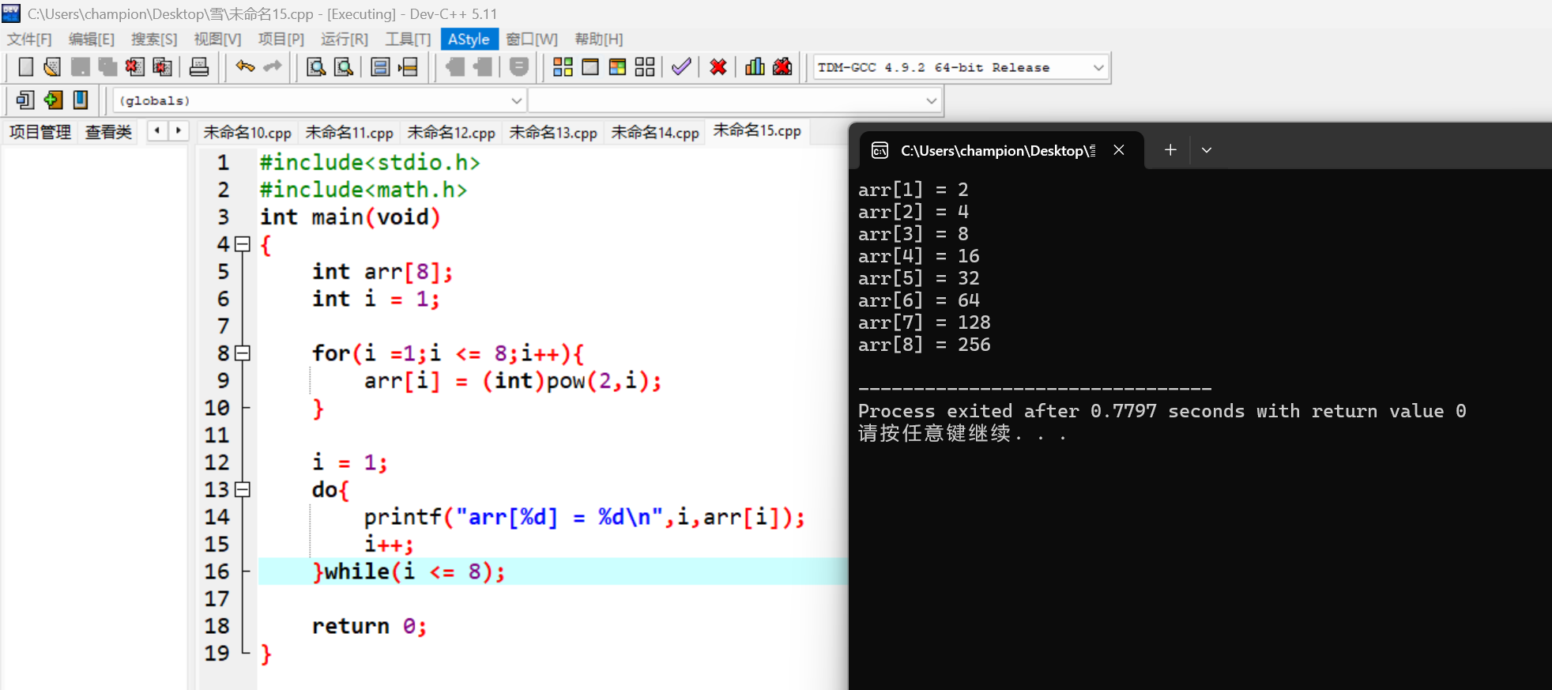Switch to 未命名14.cpp tab
The width and height of the screenshot is (1552, 690).
click(x=655, y=133)
